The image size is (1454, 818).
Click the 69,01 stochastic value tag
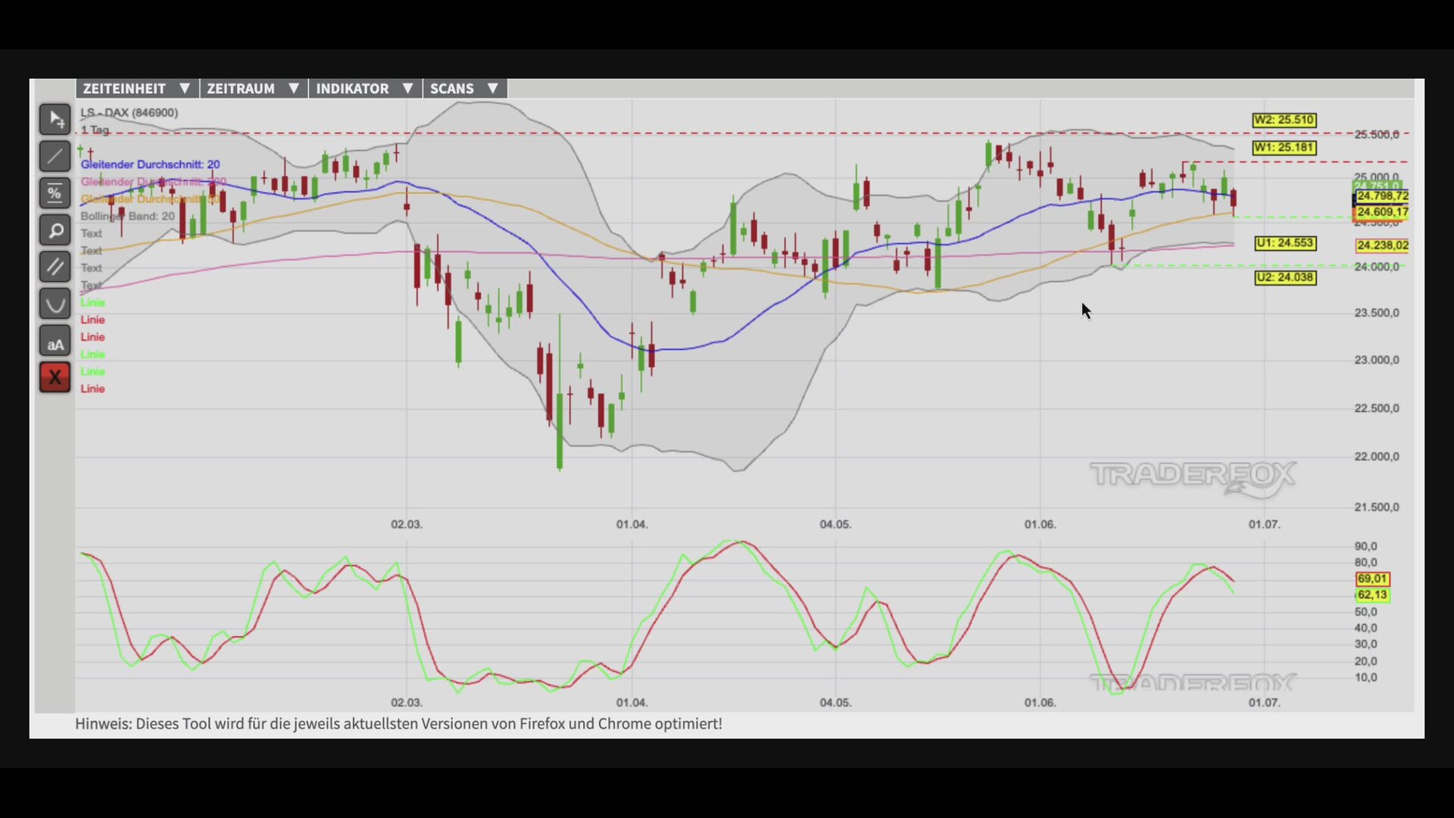coord(1372,579)
